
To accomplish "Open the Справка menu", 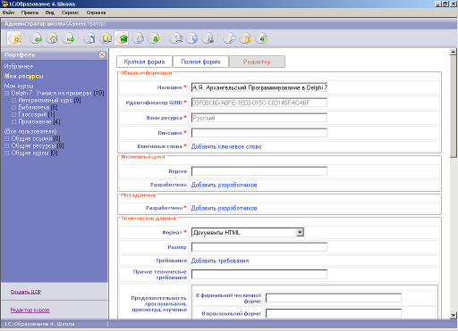I will (96, 12).
